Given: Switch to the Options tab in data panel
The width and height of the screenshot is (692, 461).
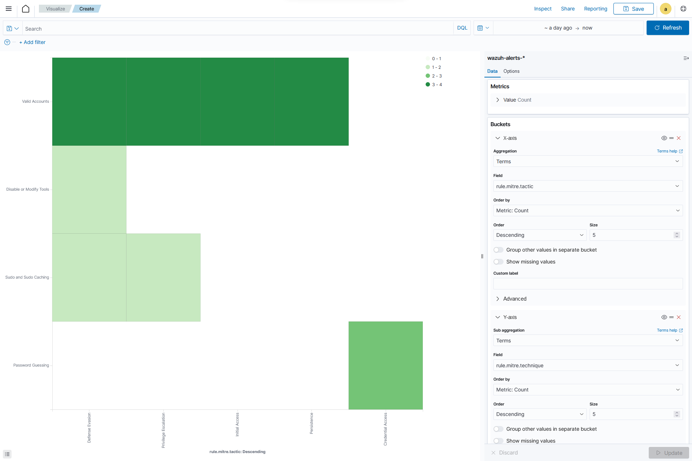Looking at the screenshot, I should [511, 71].
